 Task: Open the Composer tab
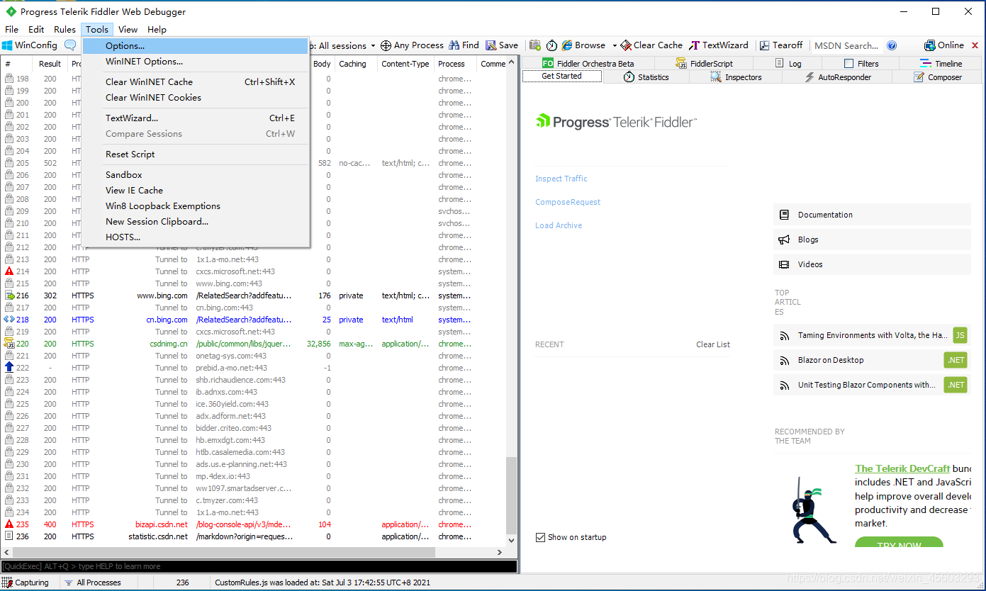[x=938, y=77]
